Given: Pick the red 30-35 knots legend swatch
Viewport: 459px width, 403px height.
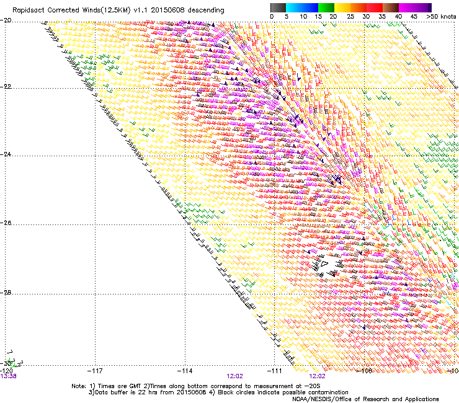Looking at the screenshot, I should coord(375,7).
